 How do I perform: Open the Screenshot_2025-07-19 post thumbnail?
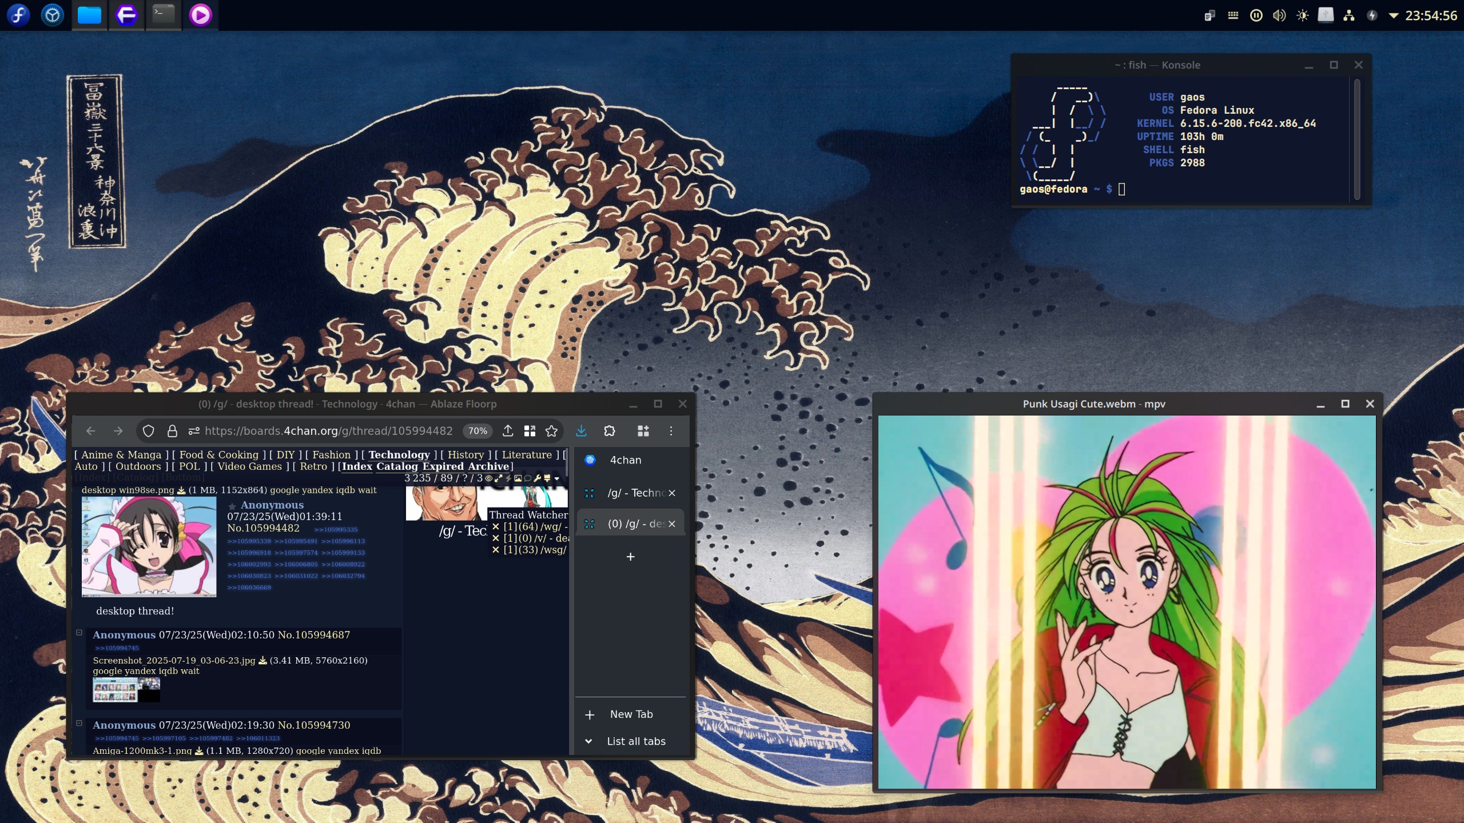[x=126, y=690]
